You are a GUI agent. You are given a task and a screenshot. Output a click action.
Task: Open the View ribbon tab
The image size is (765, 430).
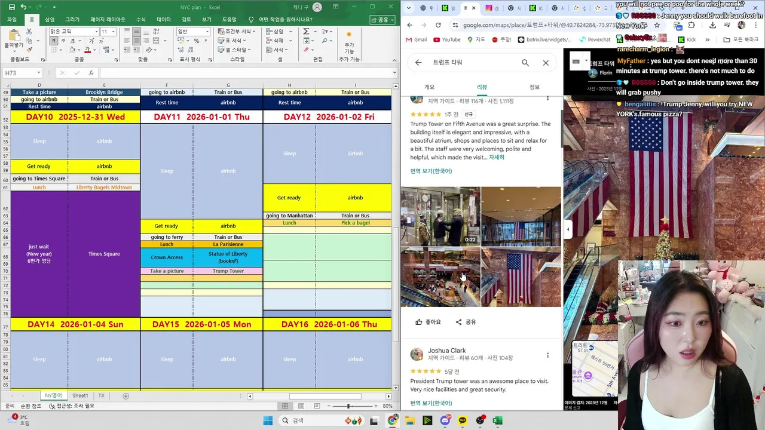pyautogui.click(x=207, y=19)
